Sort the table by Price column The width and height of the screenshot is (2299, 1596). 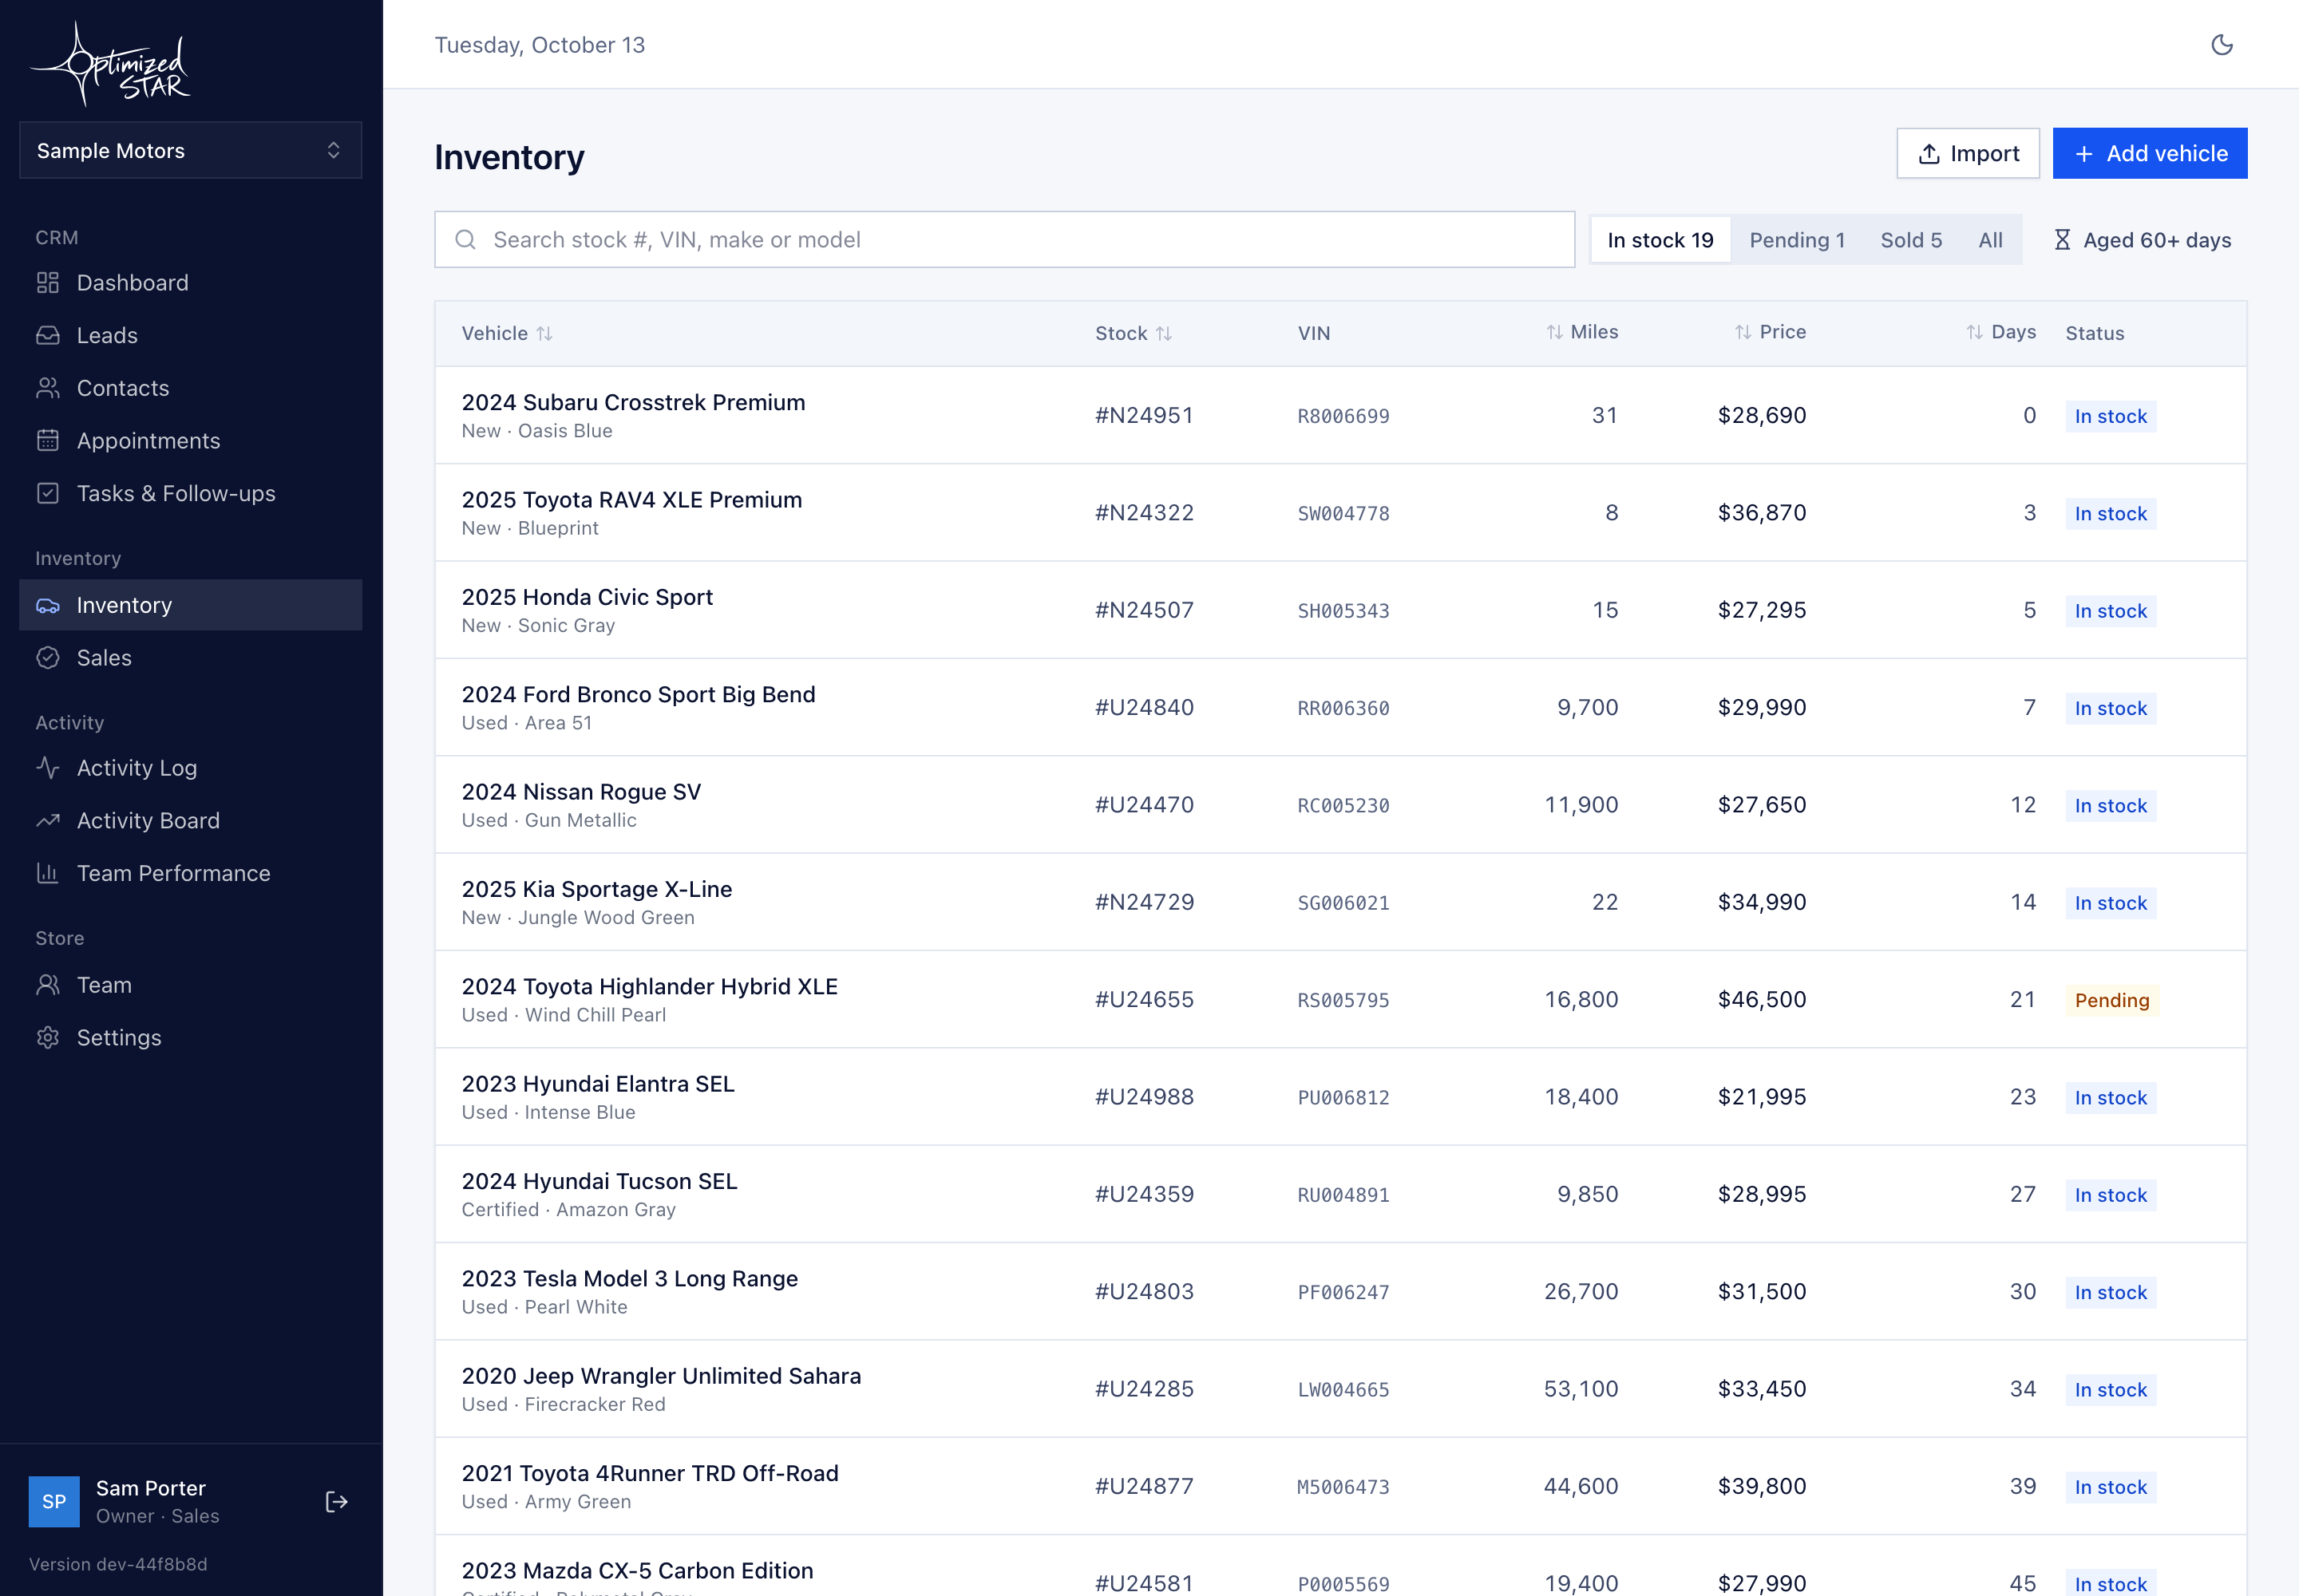click(x=1770, y=332)
